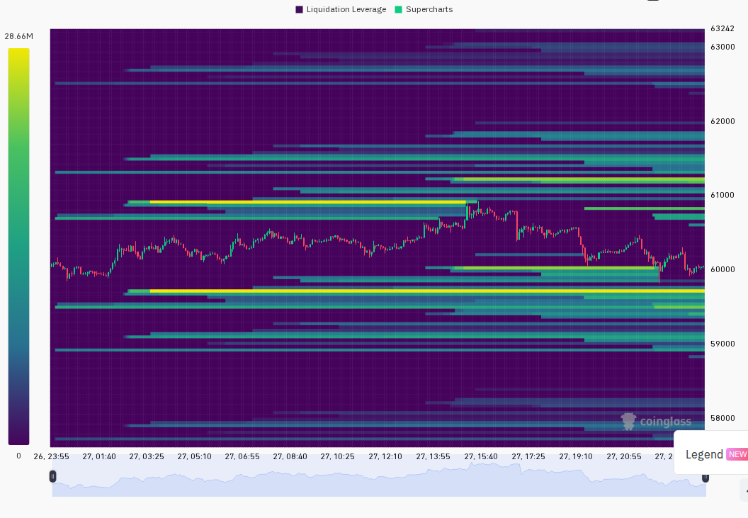The height and width of the screenshot is (518, 748).
Task: Click the 28.66M color scale maximum label
Action: click(x=18, y=36)
